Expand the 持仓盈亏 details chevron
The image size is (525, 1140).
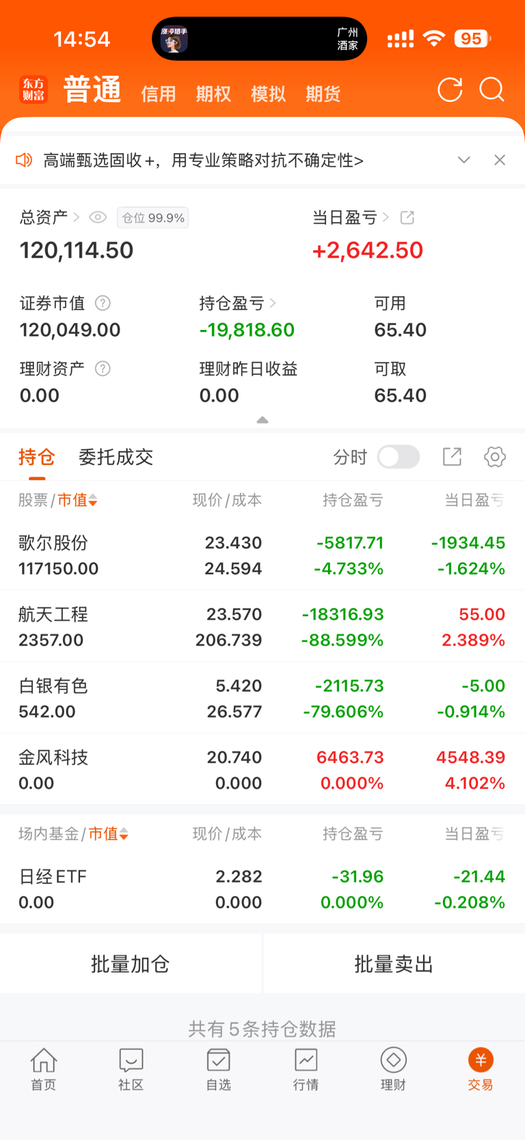(x=273, y=303)
